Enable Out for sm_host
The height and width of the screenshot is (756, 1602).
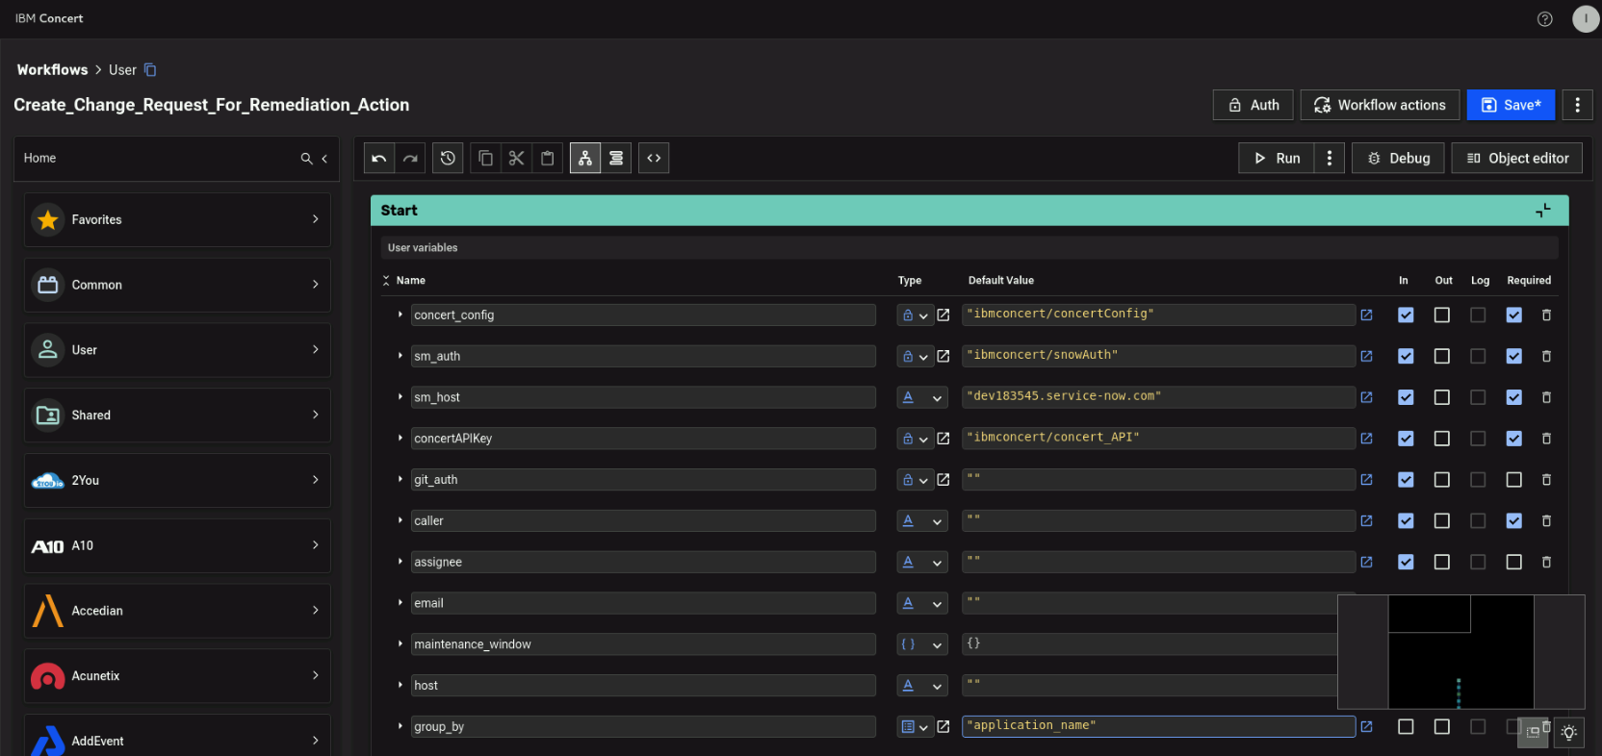click(x=1442, y=397)
